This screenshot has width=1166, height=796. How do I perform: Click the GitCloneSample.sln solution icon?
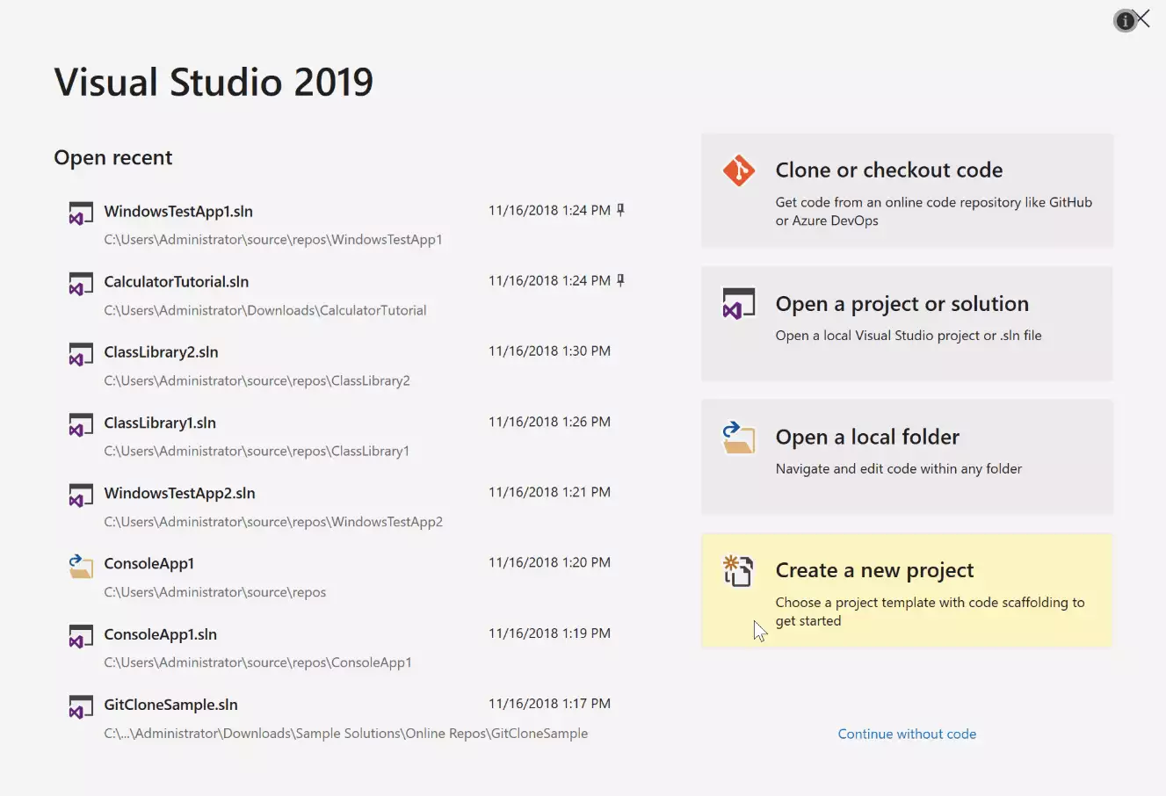81,706
